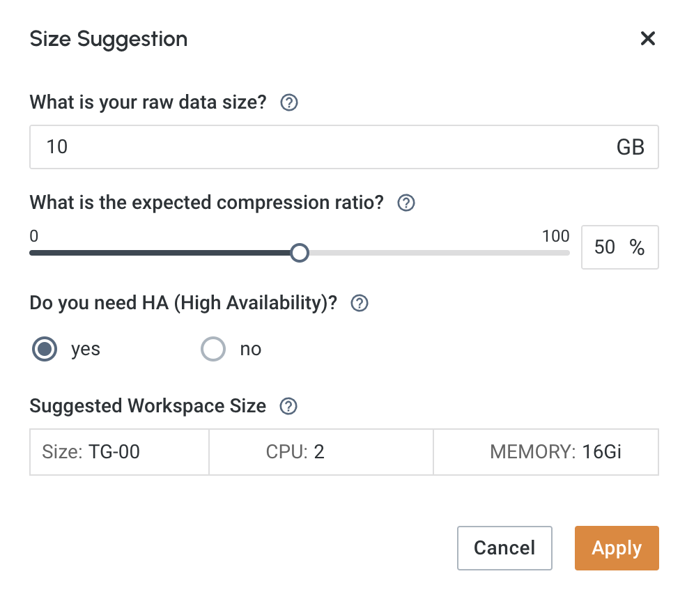Click the 100 label above the slider
Viewport: 687px width, 599px height.
coord(555,236)
